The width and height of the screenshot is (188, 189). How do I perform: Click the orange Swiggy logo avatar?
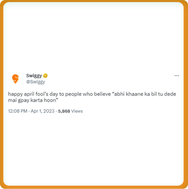[x=15, y=79]
